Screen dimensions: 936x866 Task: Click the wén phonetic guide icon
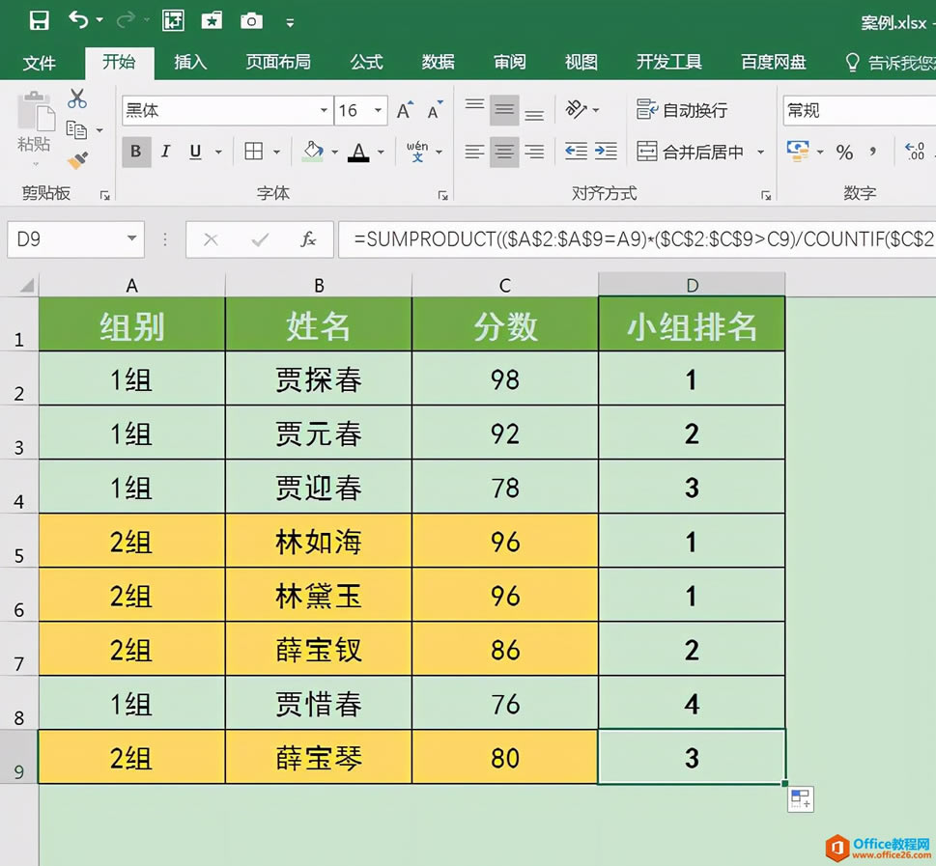(417, 152)
